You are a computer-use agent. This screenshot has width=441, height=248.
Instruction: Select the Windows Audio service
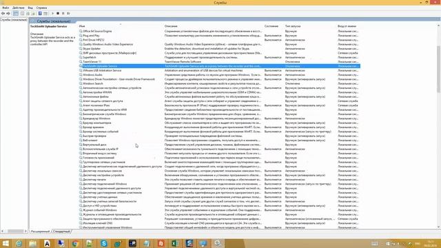click(x=92, y=75)
